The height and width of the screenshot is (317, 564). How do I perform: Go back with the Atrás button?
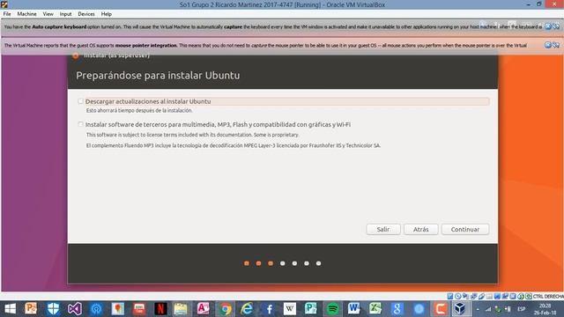421,229
